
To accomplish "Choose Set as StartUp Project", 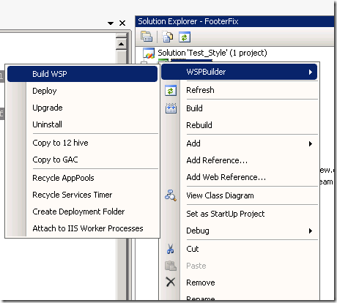I will [239, 214].
